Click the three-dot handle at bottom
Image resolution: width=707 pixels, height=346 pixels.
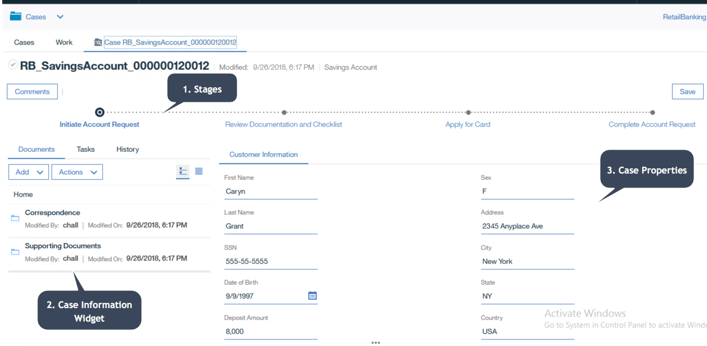tap(376, 343)
